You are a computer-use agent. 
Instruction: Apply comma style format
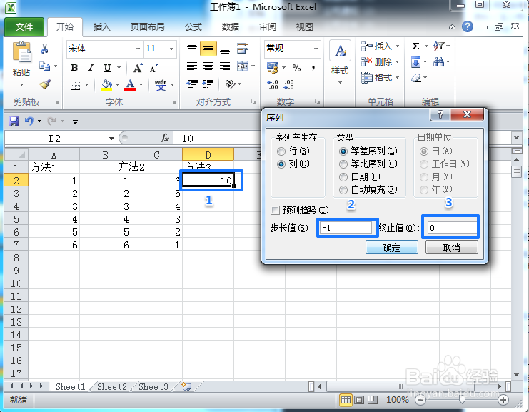313,68
